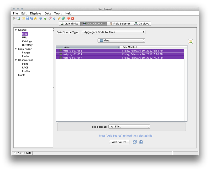The height and width of the screenshot is (171, 210).
Task: Collapse the General tree node
Action: click(16, 30)
